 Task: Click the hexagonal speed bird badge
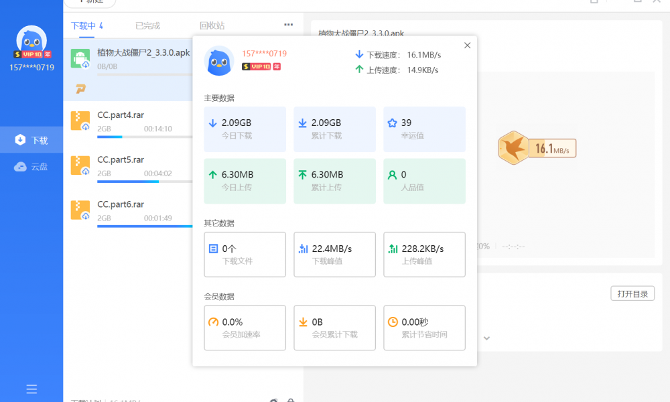click(x=513, y=148)
